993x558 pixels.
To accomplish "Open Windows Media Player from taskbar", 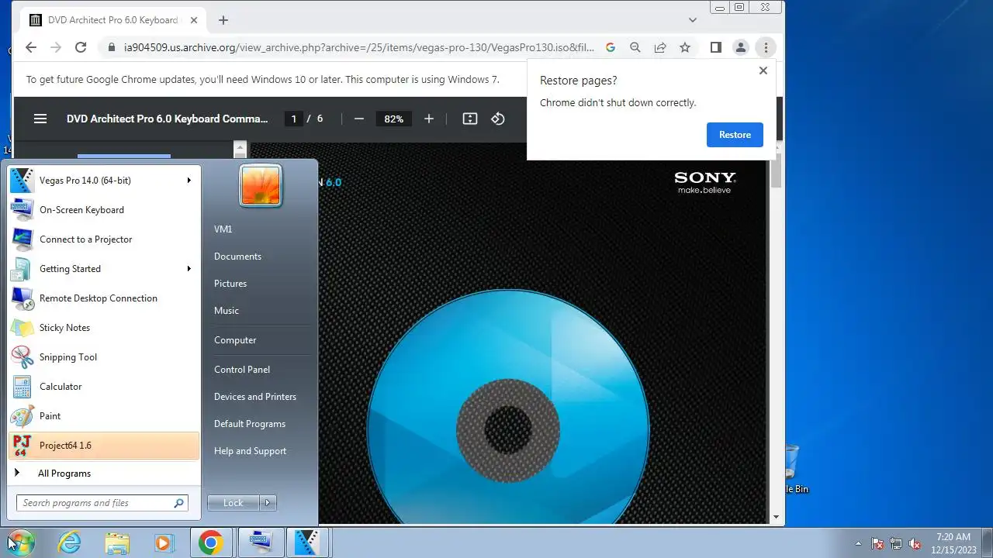I will point(164,542).
